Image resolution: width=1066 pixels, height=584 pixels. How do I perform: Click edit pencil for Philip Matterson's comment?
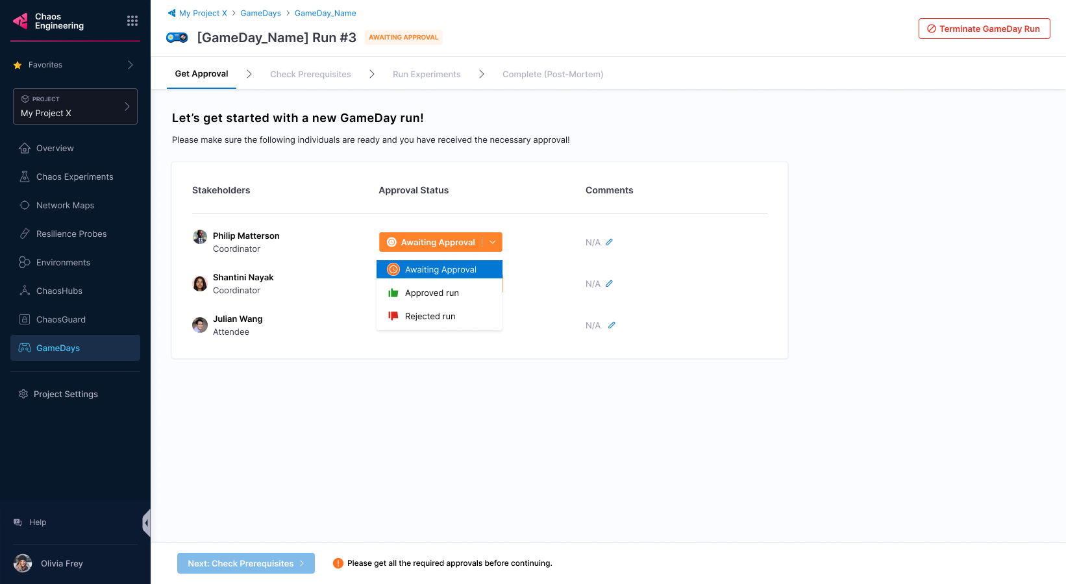609,242
